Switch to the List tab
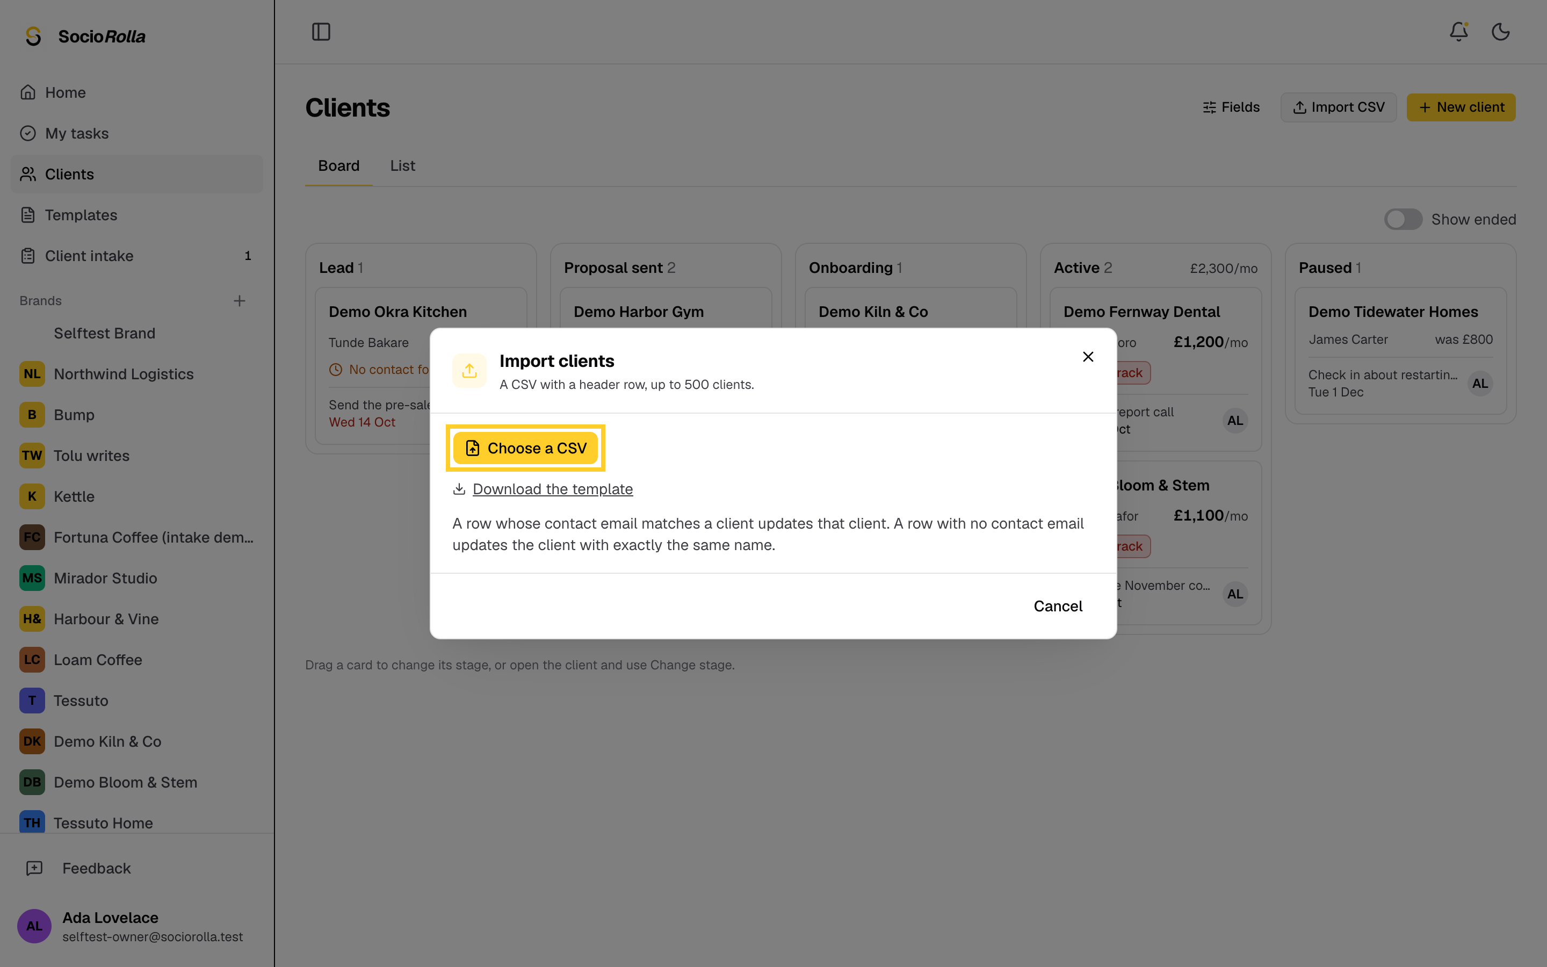The width and height of the screenshot is (1547, 967). click(403, 165)
